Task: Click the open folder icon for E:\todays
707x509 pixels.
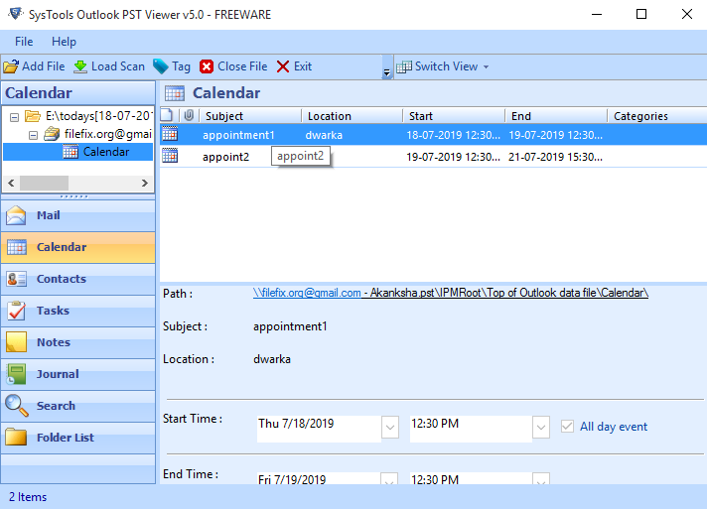Action: point(33,116)
